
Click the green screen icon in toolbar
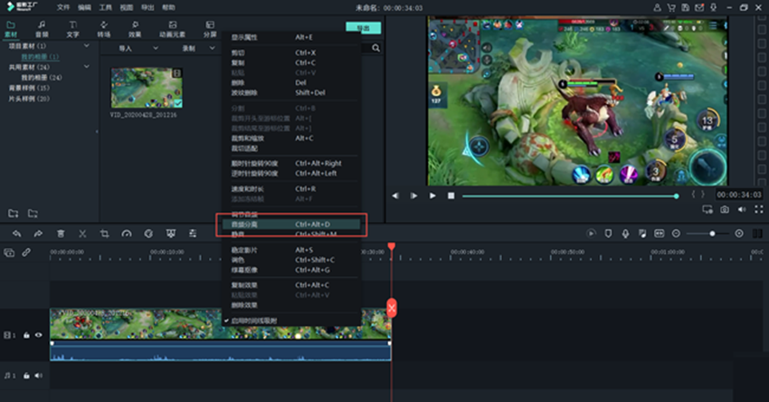[171, 234]
